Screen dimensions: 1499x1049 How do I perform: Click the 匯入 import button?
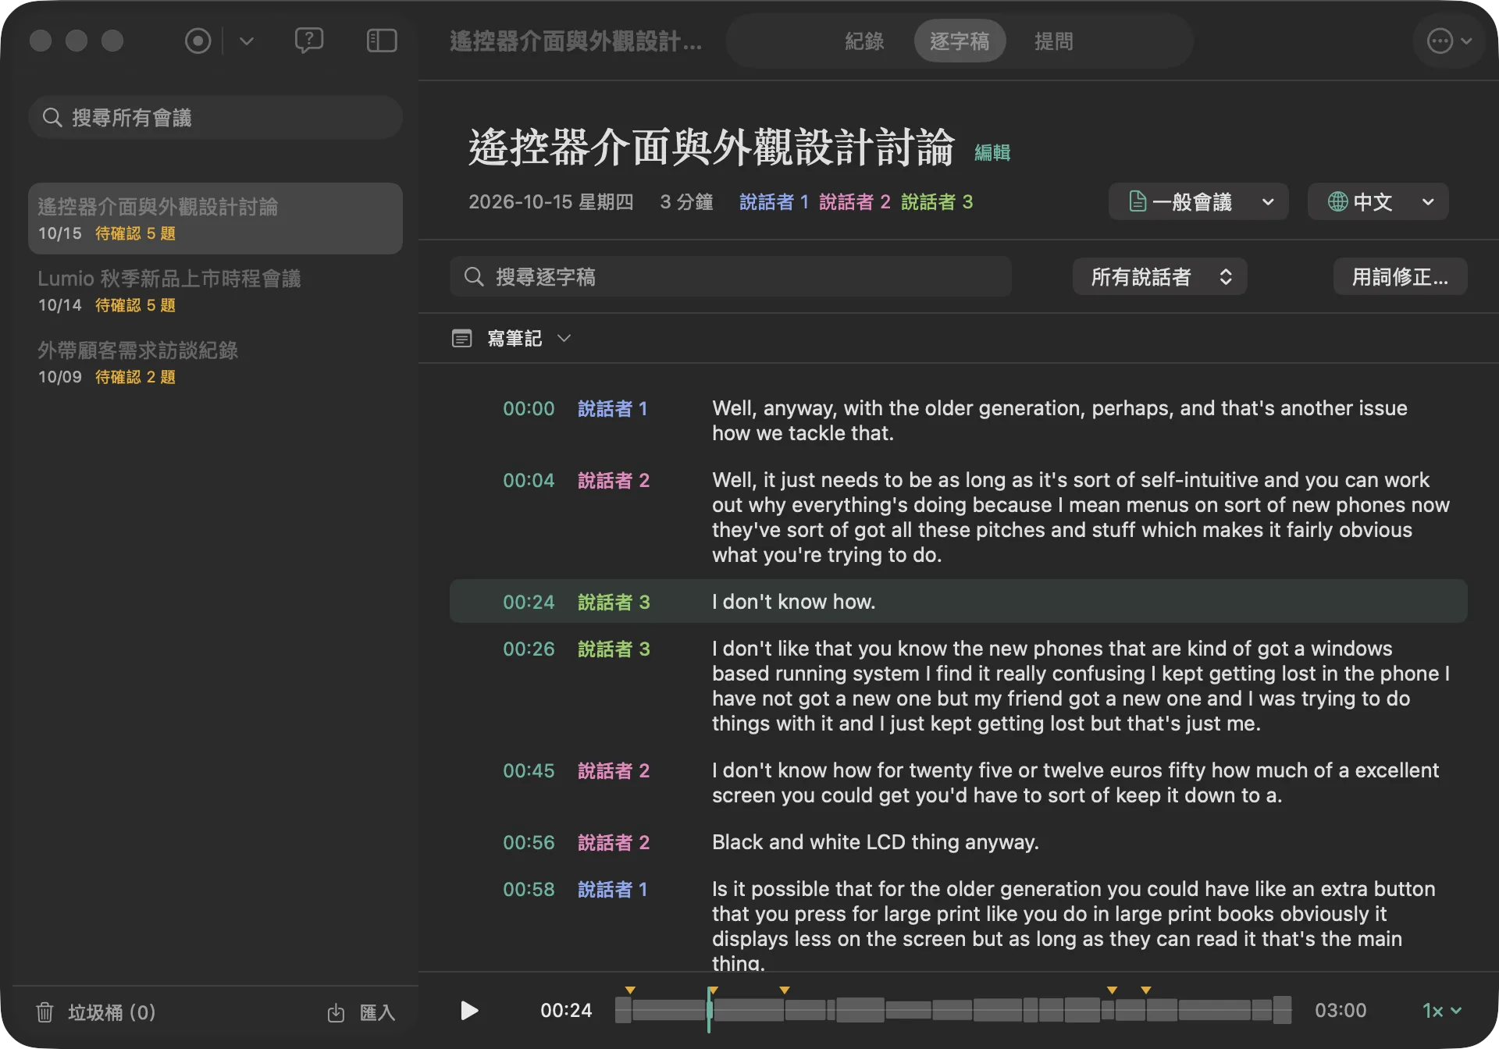click(361, 1012)
